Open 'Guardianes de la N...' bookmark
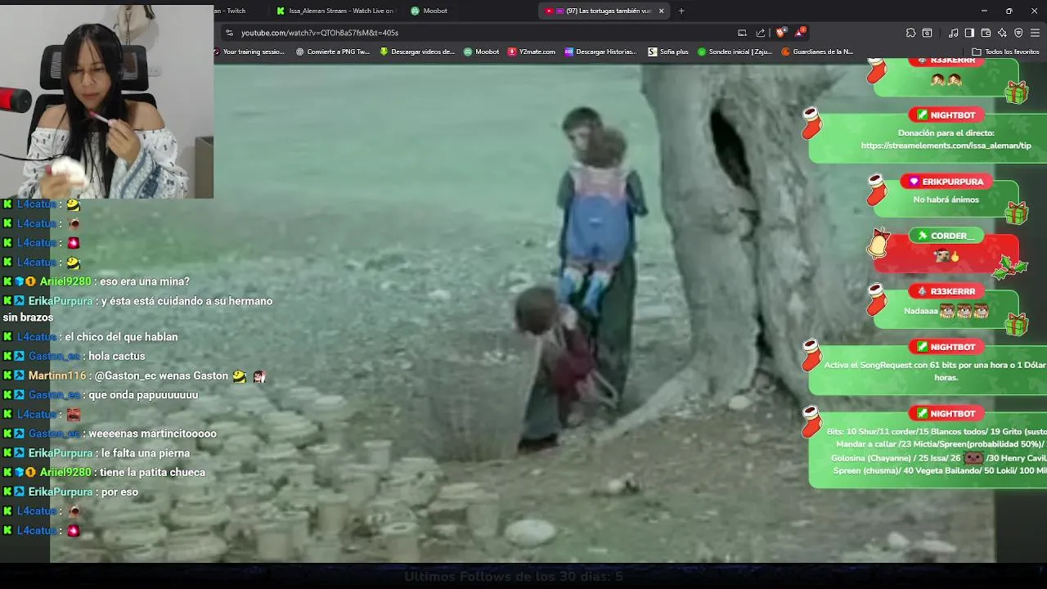 click(x=817, y=52)
